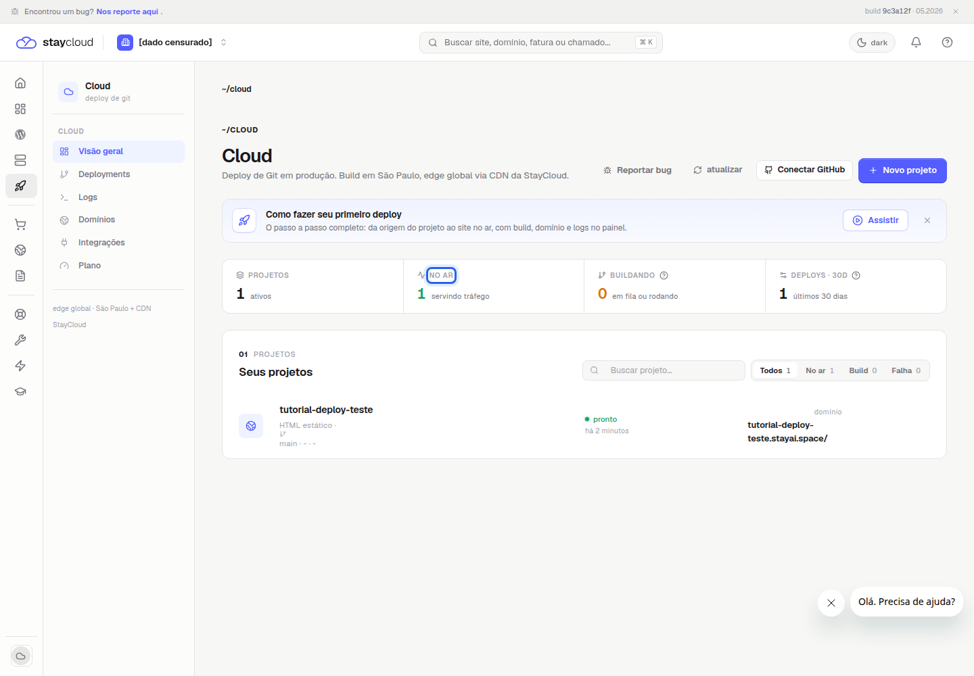This screenshot has height=676, width=974.
Task: Click the staycloud logo
Action: point(55,42)
